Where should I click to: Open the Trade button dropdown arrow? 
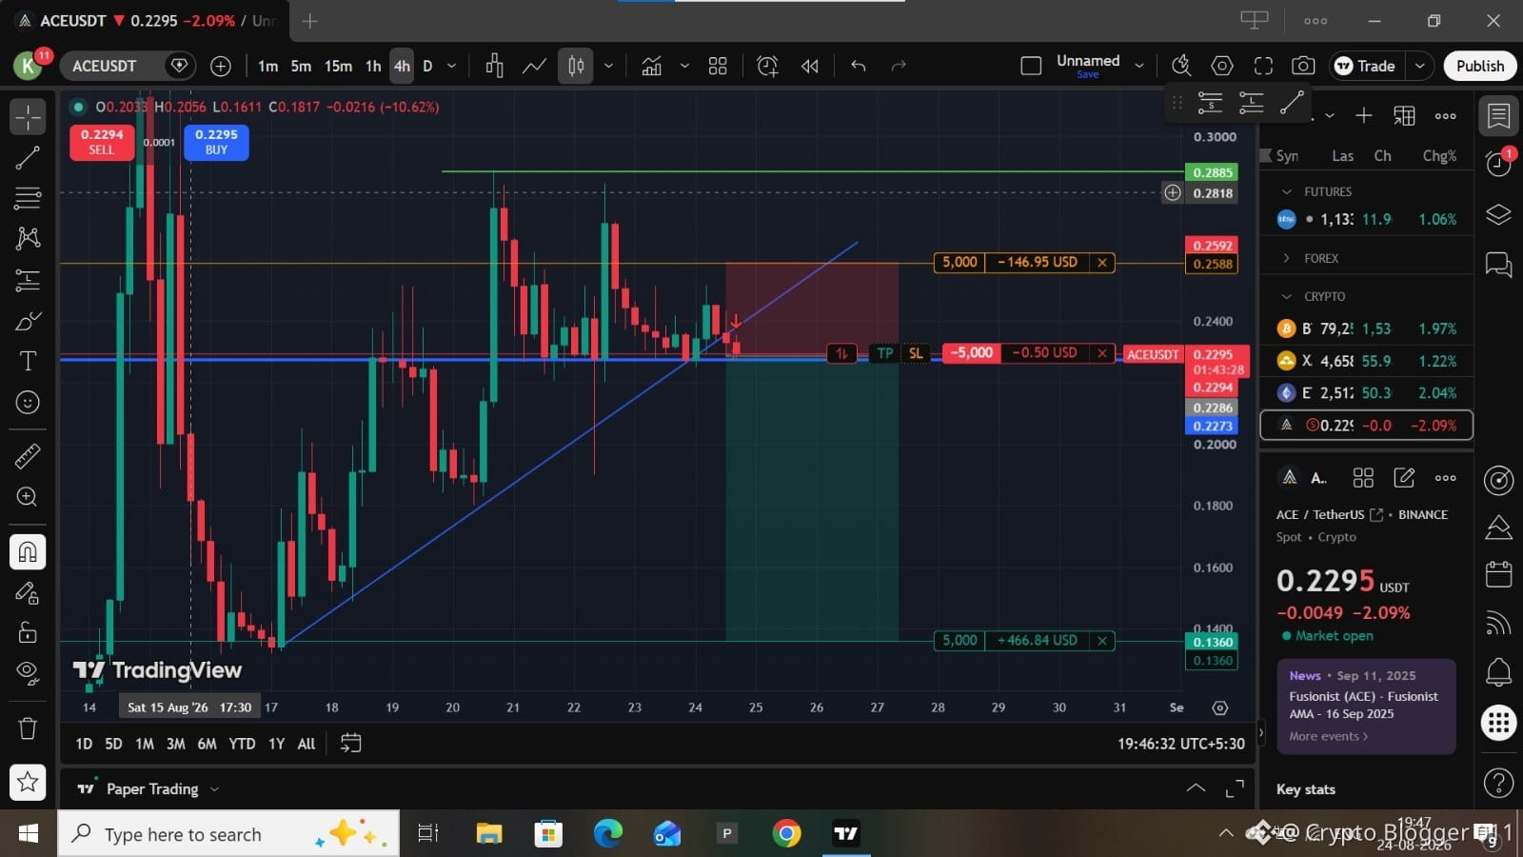(x=1419, y=66)
